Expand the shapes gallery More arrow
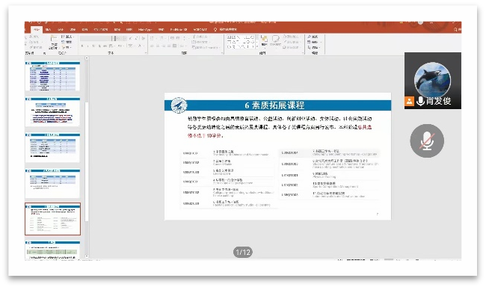Viewport: 486px width, 287px height. (x=257, y=47)
